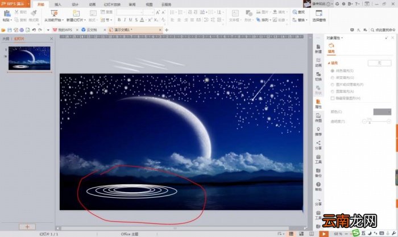Click the 透明度 transparency slider
This screenshot has width=398, height=237.
(376, 121)
